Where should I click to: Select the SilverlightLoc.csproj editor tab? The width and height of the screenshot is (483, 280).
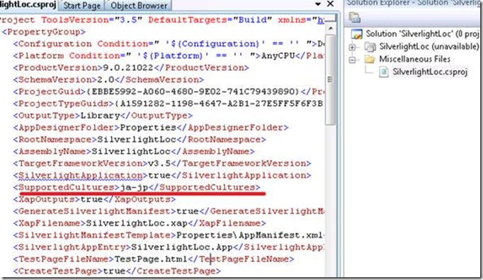pos(28,5)
